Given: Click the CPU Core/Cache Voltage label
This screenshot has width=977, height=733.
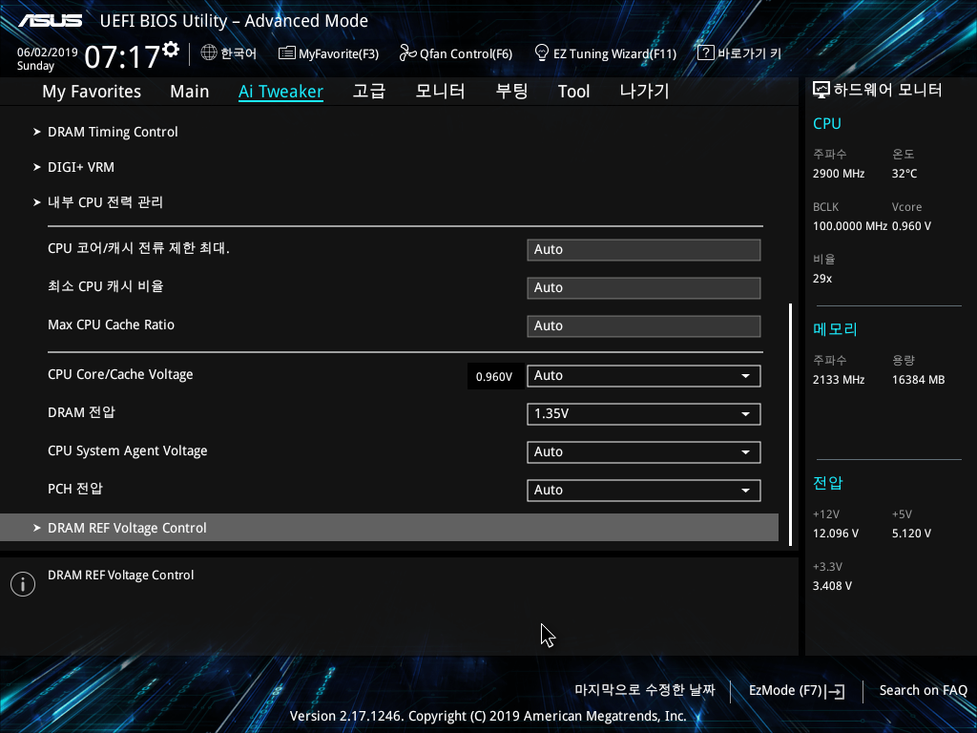Looking at the screenshot, I should 120,374.
